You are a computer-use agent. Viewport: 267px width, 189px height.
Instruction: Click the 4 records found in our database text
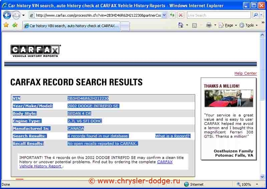pos(97,136)
